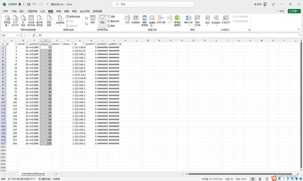Click Ungroup (取消组合) icon
Screen dimensions: 303x181
pos(216,18)
